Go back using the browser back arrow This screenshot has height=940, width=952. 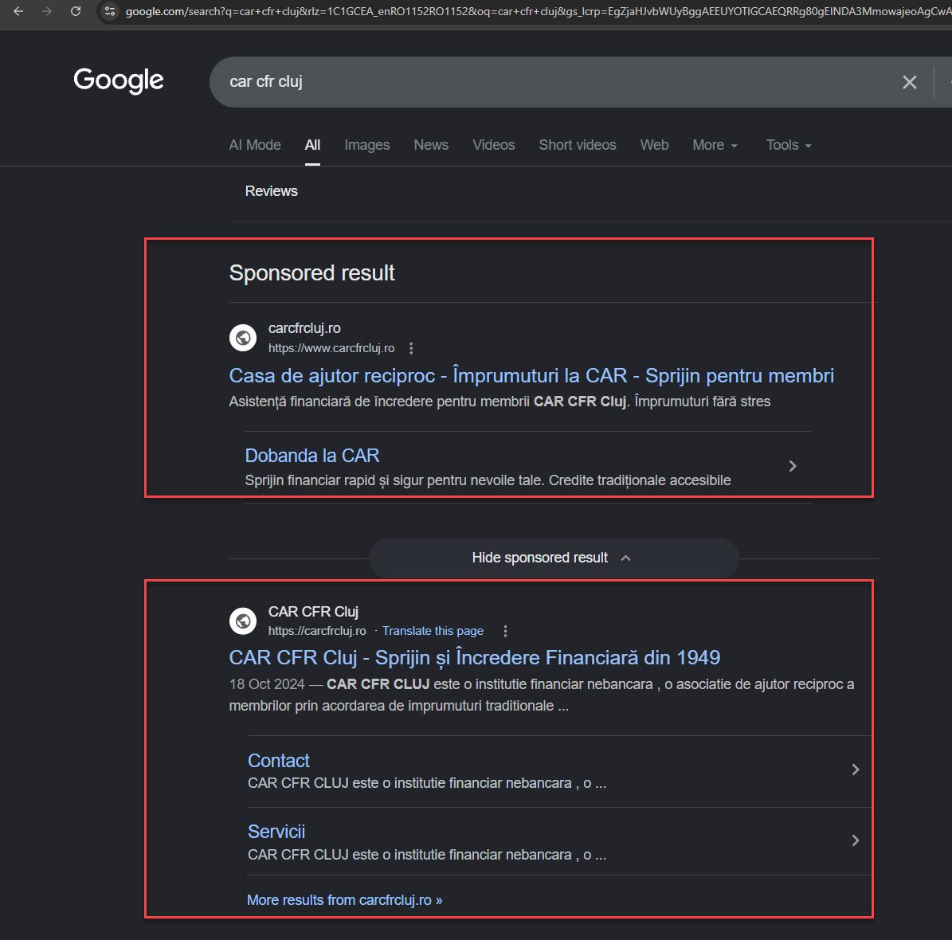[18, 11]
